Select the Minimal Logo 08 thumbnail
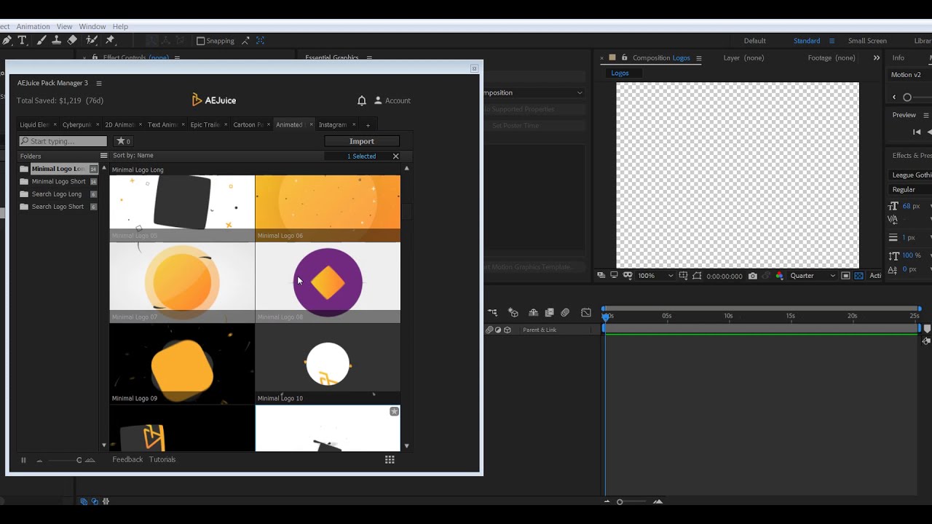 328,282
